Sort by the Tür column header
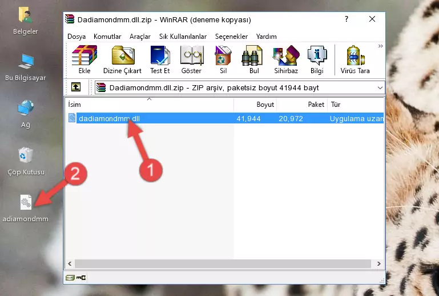 tap(356, 105)
